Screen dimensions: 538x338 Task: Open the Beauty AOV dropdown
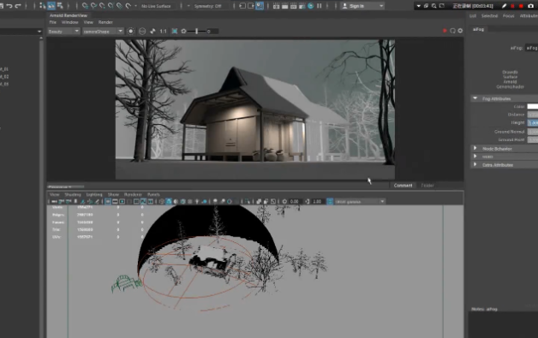pyautogui.click(x=63, y=31)
